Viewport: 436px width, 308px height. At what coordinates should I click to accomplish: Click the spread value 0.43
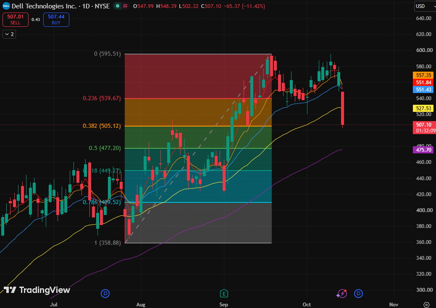pos(36,19)
